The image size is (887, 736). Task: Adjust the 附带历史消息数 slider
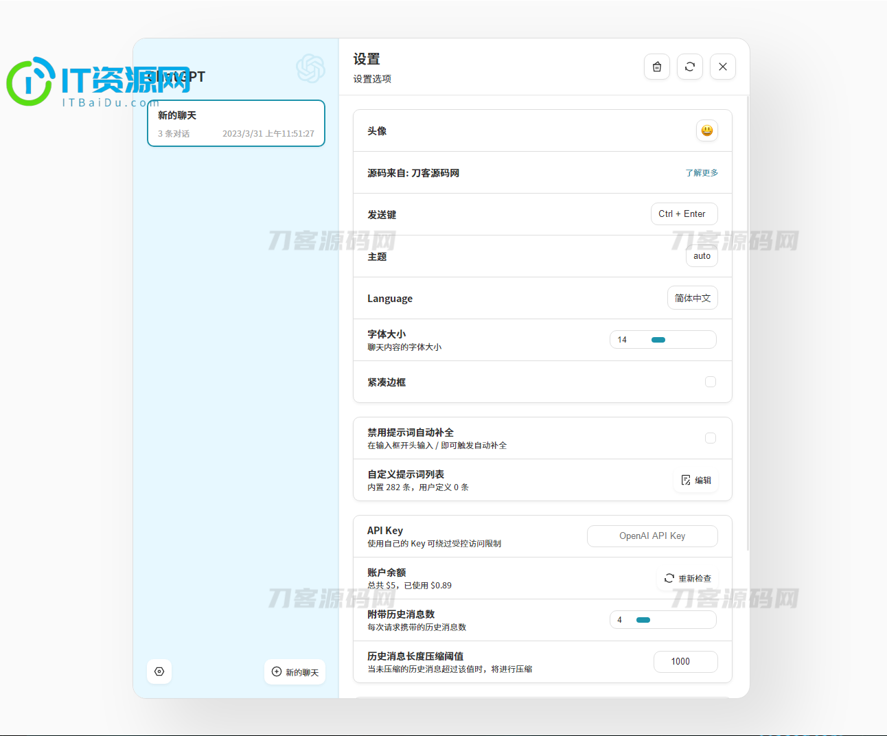pyautogui.click(x=663, y=620)
